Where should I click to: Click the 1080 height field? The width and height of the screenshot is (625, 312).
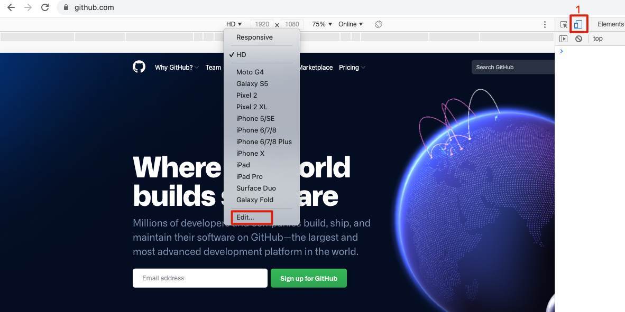[x=292, y=24]
